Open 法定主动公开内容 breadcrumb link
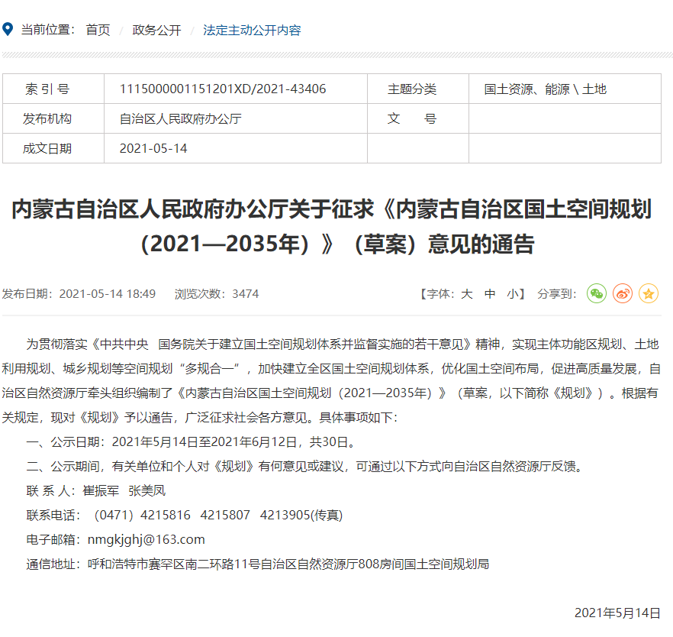 (x=252, y=30)
